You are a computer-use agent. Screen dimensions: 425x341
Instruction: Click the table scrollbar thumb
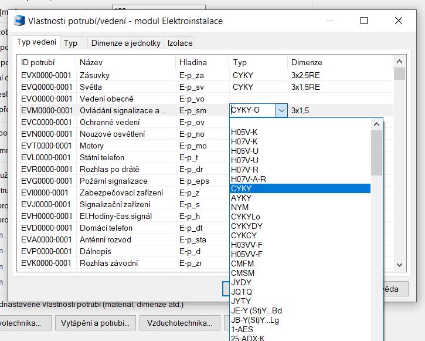click(399, 73)
